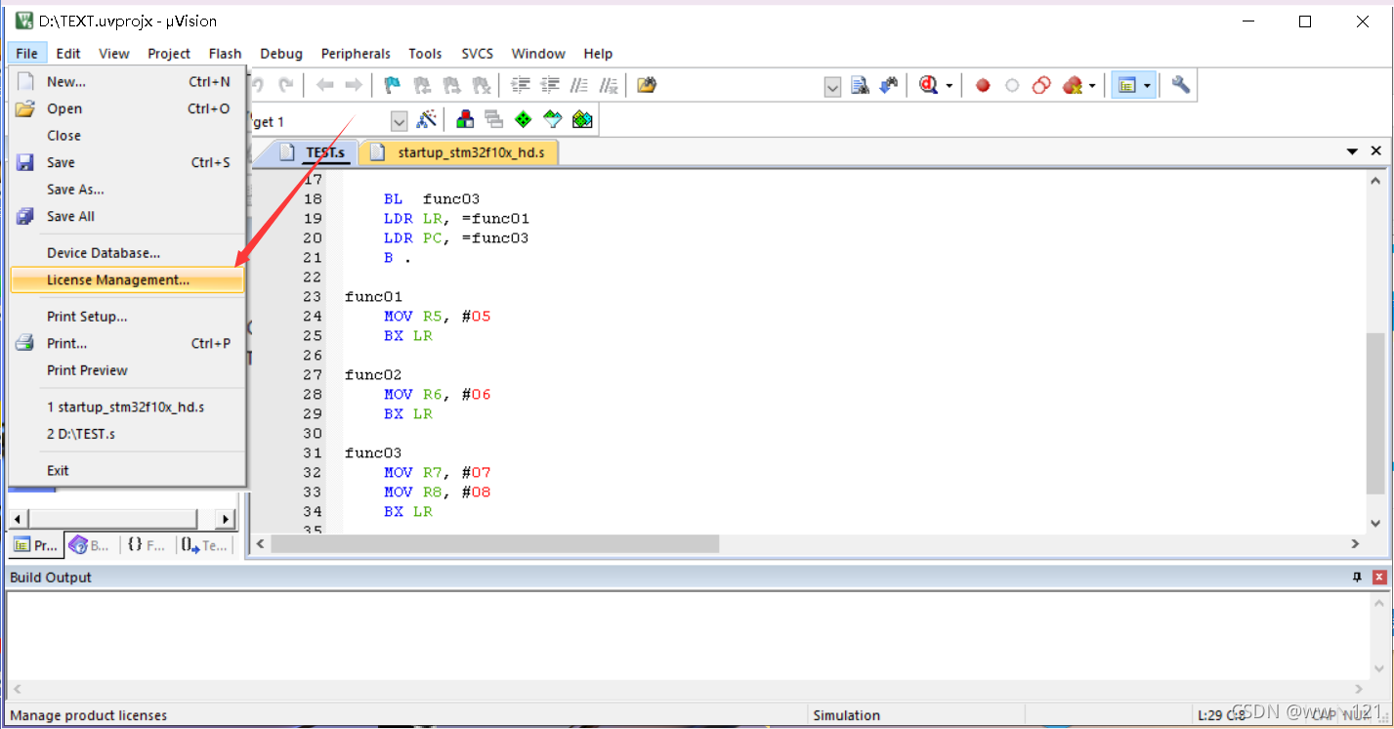Screen dimensions: 1394x729
Task: Open the Window layout dropdown arrow
Action: [x=1147, y=86]
